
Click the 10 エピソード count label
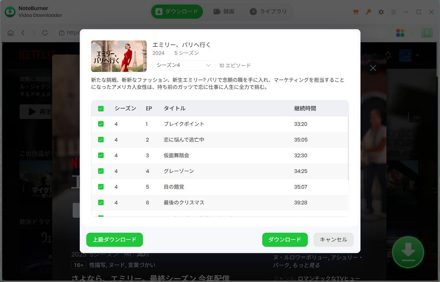(x=235, y=66)
